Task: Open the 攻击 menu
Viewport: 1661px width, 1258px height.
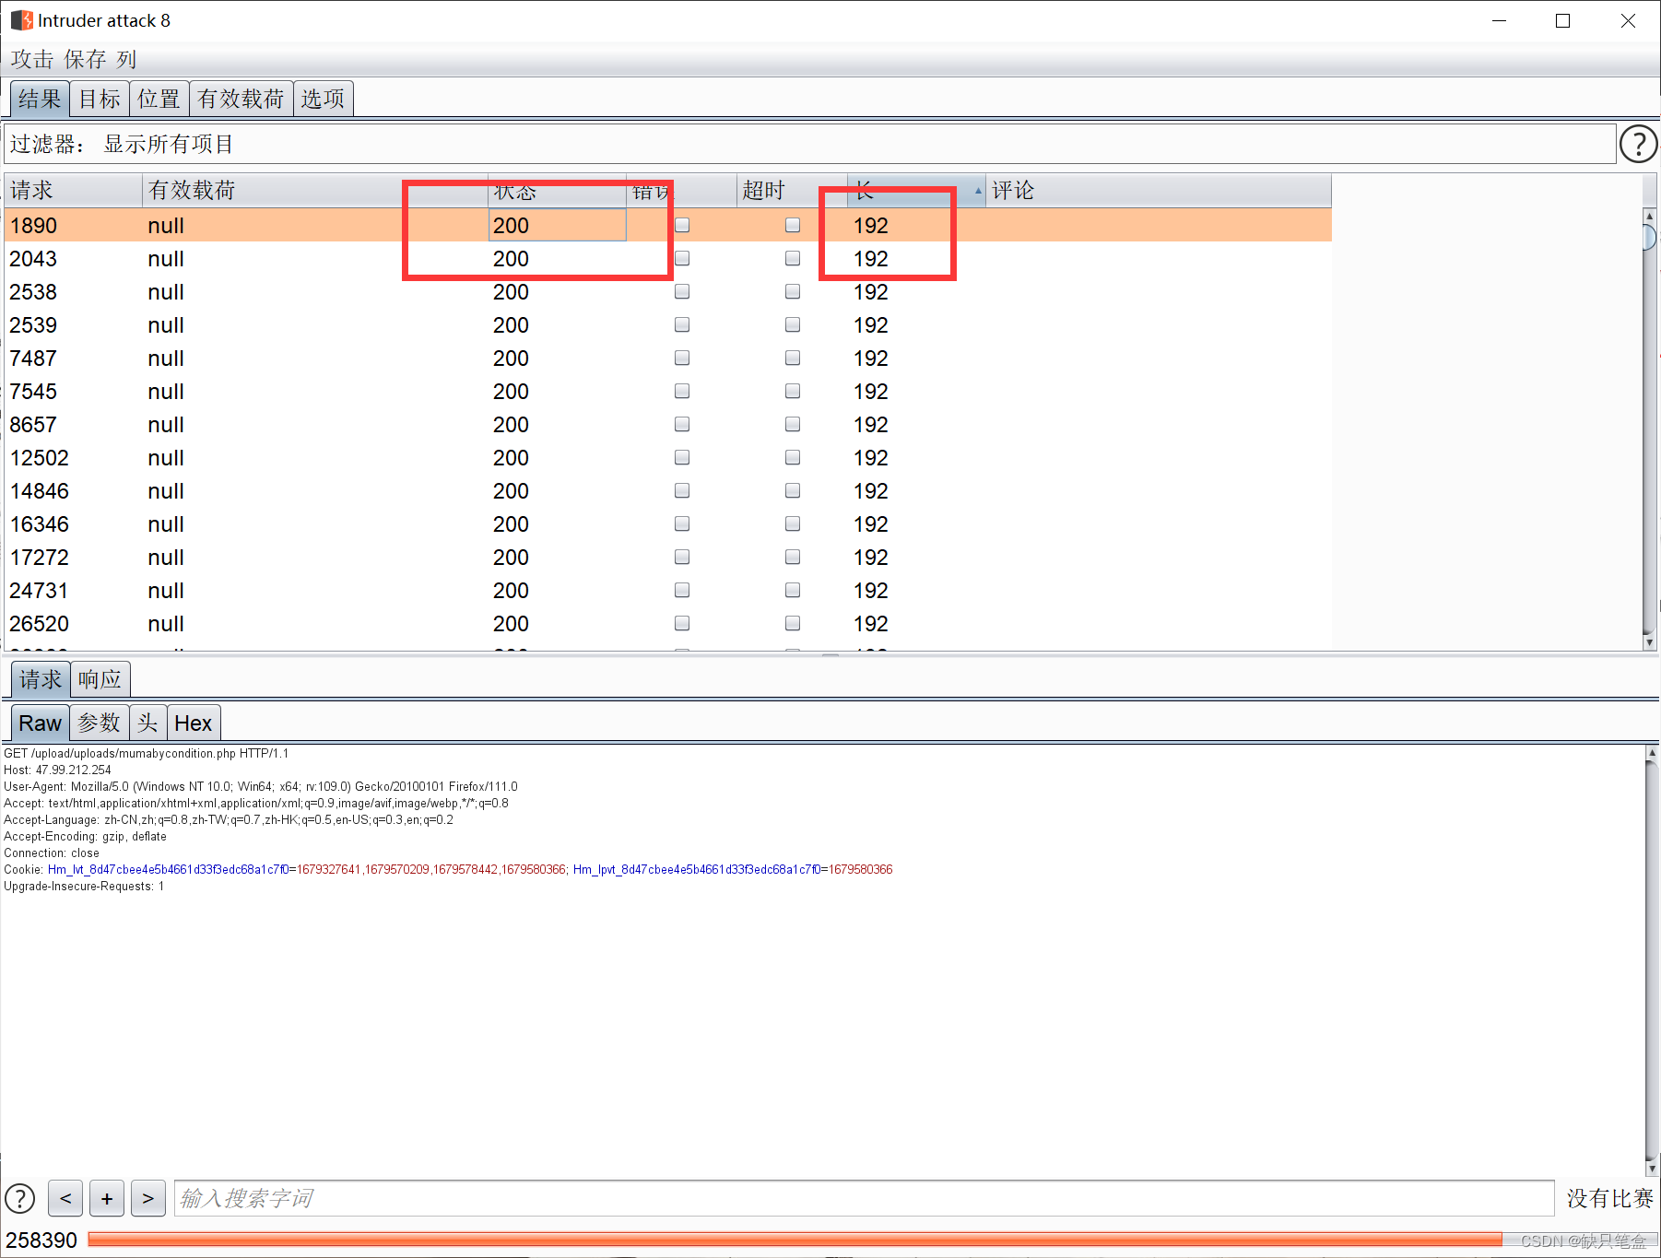Action: (32, 60)
